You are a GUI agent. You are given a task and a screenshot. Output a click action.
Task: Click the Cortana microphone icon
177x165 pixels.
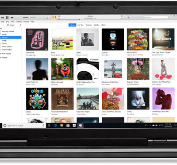pyautogui.click(x=43, y=126)
